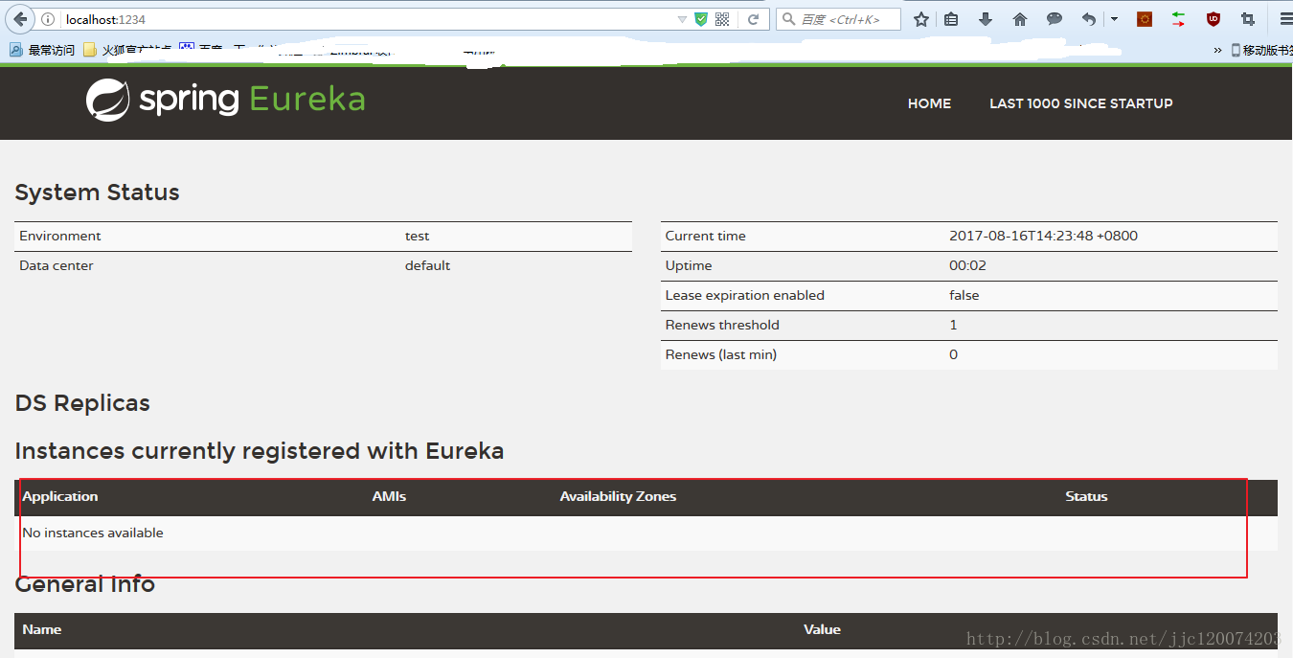Select the Uptime label
Screen dimensions: 1293x658
[689, 265]
